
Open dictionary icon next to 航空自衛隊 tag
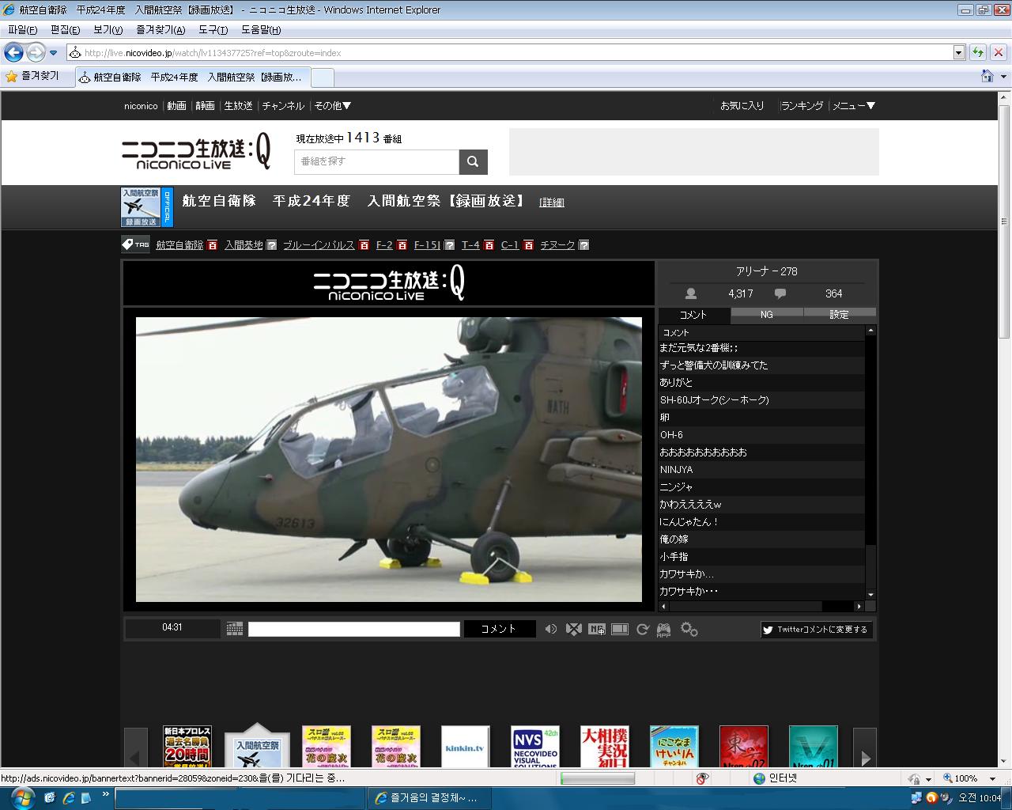click(x=212, y=245)
